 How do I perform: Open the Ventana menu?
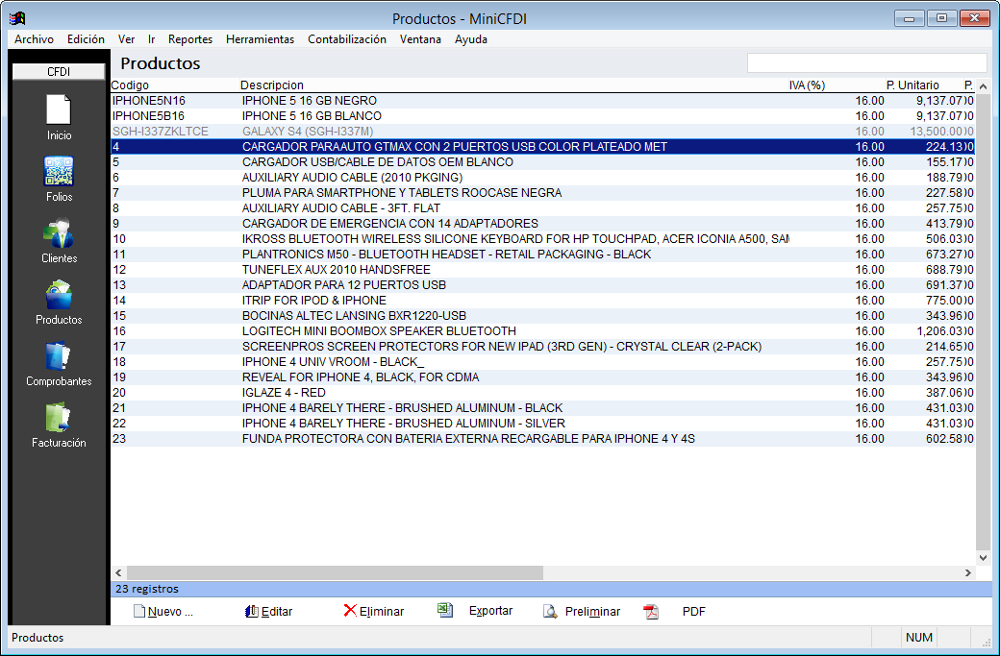420,38
